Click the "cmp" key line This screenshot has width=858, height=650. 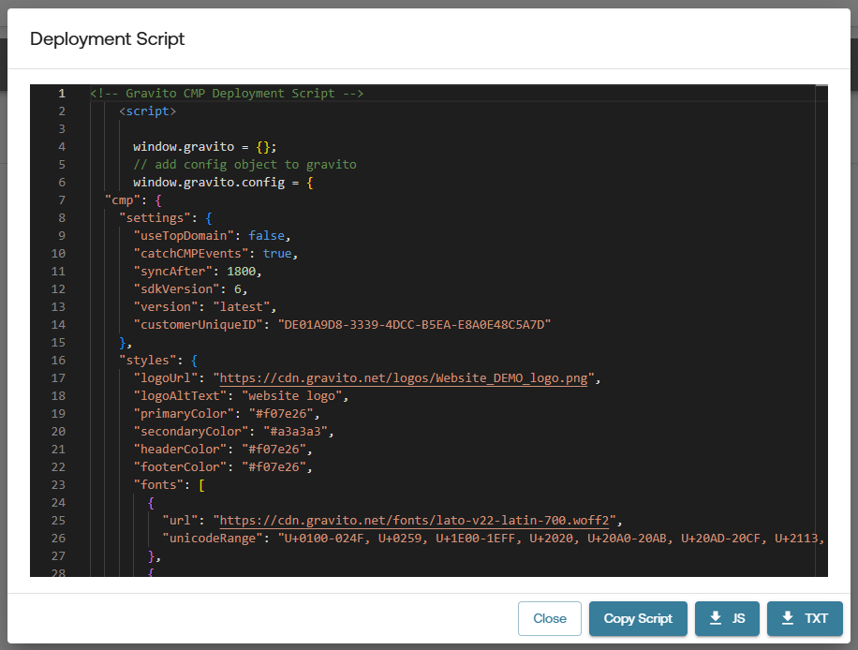coord(133,200)
